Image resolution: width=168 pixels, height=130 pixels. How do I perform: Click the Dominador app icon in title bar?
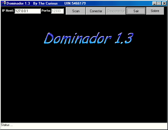(x=3, y=3)
